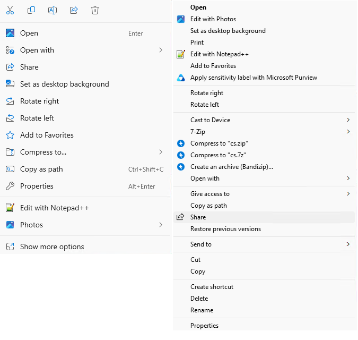Expand the 7-Zip submenu arrow
The image size is (358, 340).
click(x=348, y=131)
